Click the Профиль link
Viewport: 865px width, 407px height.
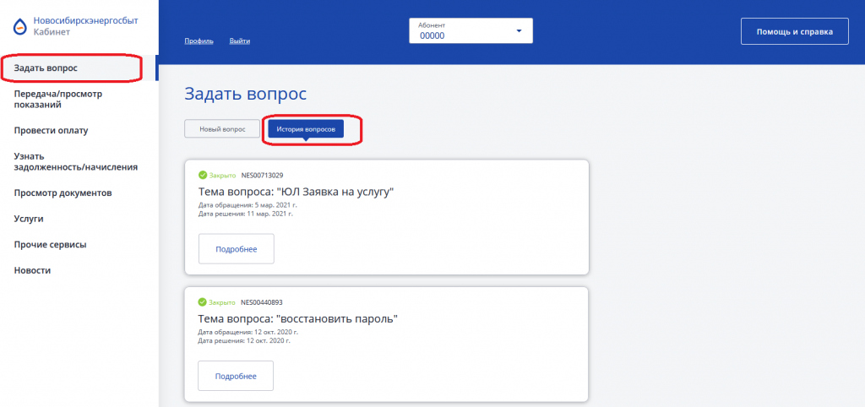point(199,41)
